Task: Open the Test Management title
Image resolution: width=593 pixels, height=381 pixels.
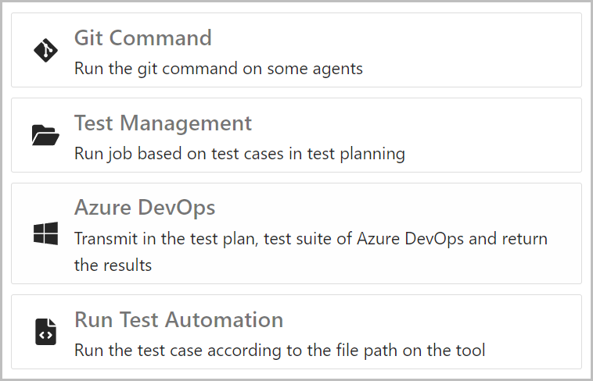Action: tap(163, 123)
